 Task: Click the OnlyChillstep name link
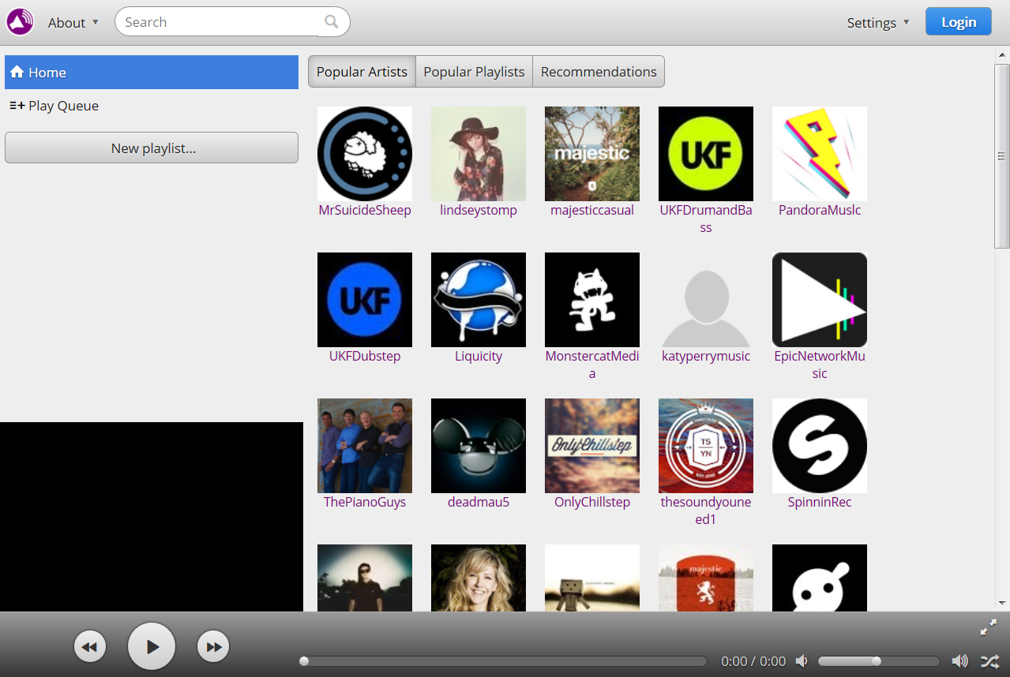[x=592, y=502]
